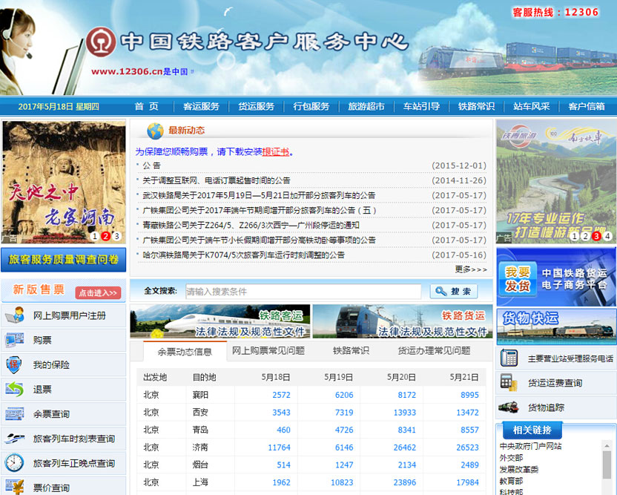Switch to the 网上购票常见问题 tab
617x495 pixels.
pyautogui.click(x=268, y=350)
